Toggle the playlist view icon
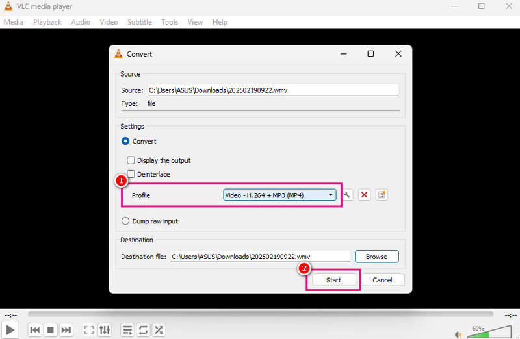 point(127,330)
